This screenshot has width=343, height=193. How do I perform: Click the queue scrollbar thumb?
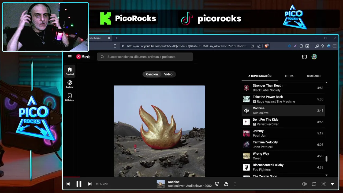(326, 159)
